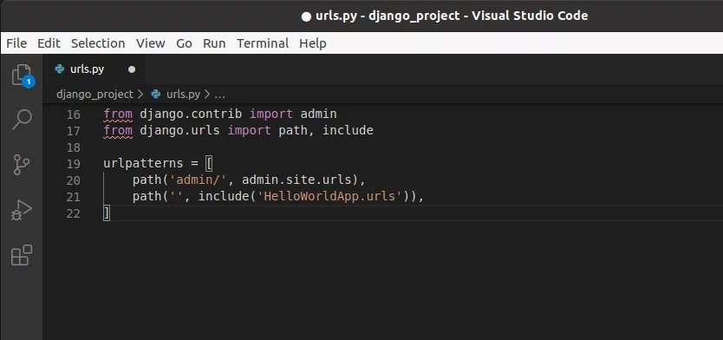
Task: Open the Run menu
Action: point(214,43)
